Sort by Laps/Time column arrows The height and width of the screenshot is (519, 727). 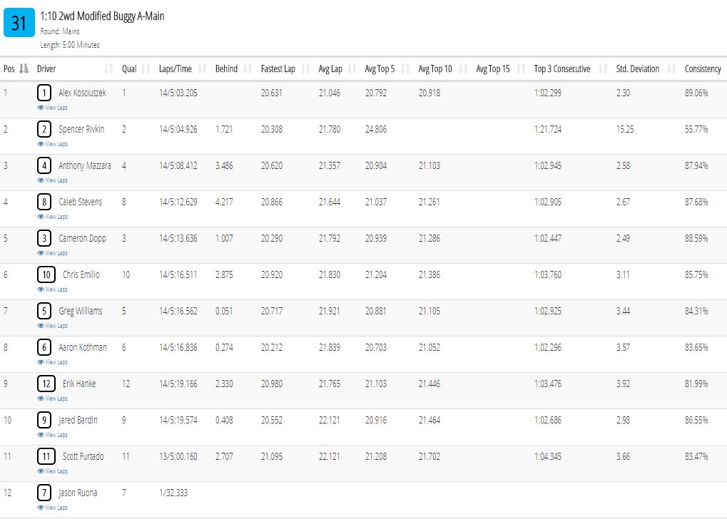[202, 68]
